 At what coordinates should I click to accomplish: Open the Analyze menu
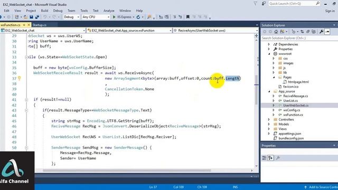[x=109, y=11]
